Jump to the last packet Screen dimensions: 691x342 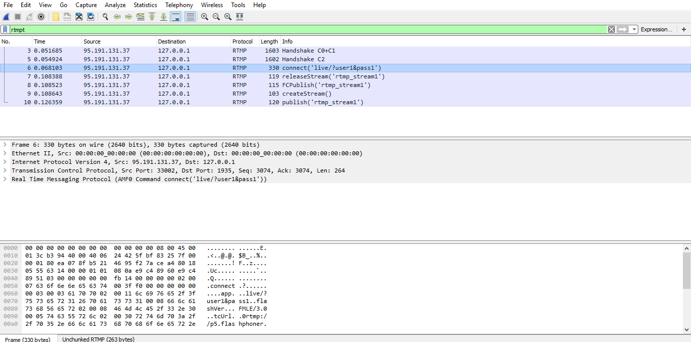click(x=164, y=17)
